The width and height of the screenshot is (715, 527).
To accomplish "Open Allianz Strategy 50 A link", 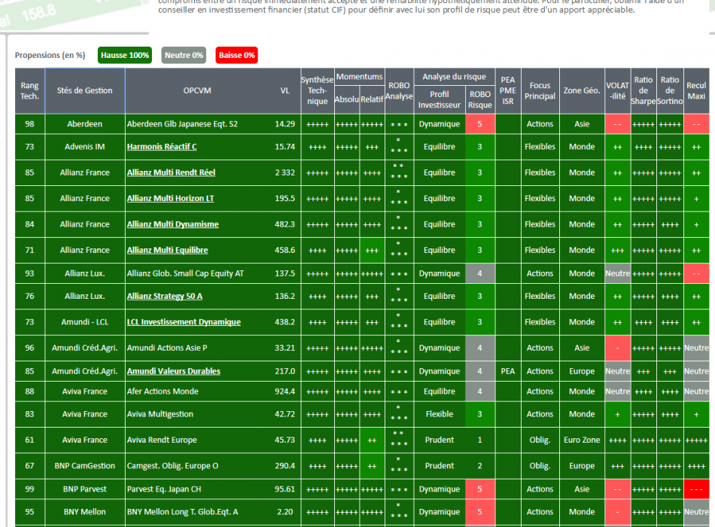I will (x=165, y=296).
